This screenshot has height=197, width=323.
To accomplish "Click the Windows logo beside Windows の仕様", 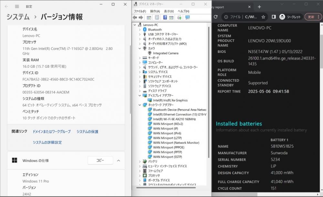I will tap(15, 160).
